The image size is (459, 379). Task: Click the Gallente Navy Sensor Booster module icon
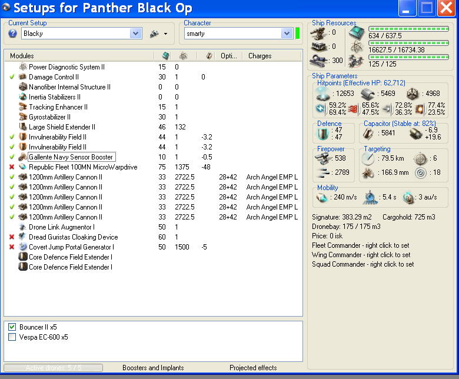tap(23, 157)
